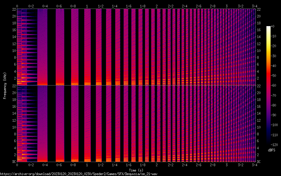Screen dimensions: 281x176
Task: Click the upper channel's first burst at time zero
Action: point(19,47)
